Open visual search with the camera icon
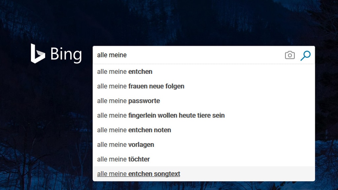Image resolution: width=338 pixels, height=190 pixels. coord(290,55)
